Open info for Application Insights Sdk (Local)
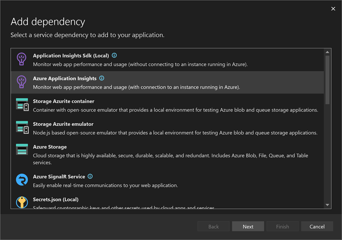This screenshot has height=240, width=342. [114, 56]
